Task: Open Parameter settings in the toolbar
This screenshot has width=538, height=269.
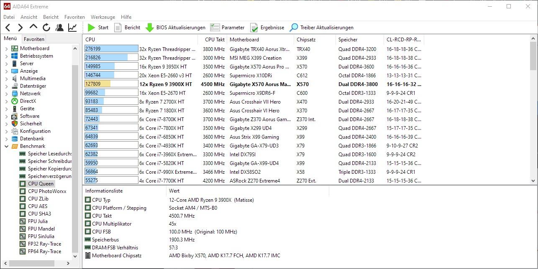Action: [227, 28]
